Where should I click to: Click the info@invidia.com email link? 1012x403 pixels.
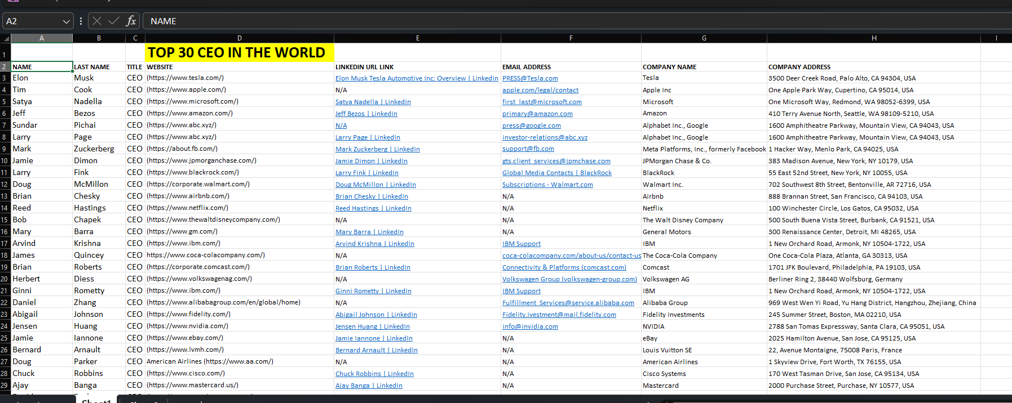[530, 326]
